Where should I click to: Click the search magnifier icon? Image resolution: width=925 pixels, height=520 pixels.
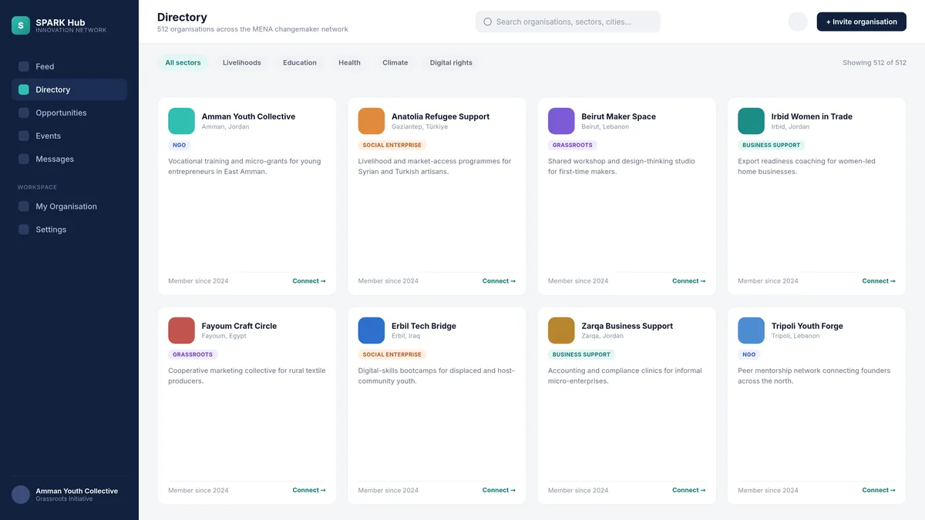(x=487, y=22)
